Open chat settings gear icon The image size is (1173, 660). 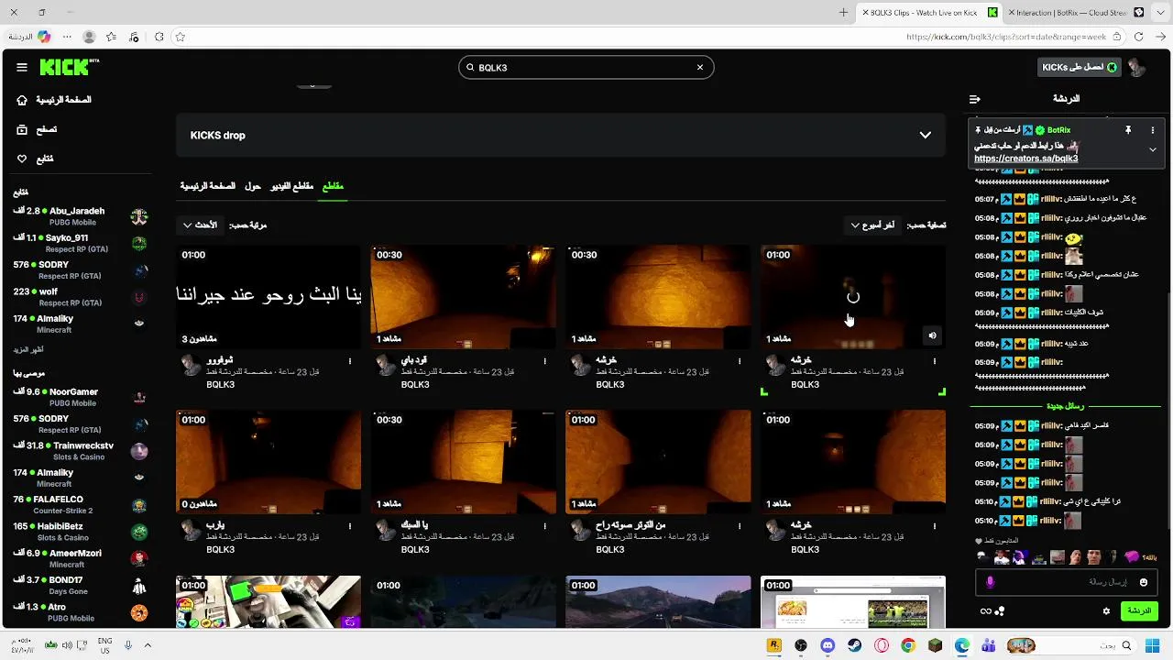[1106, 611]
